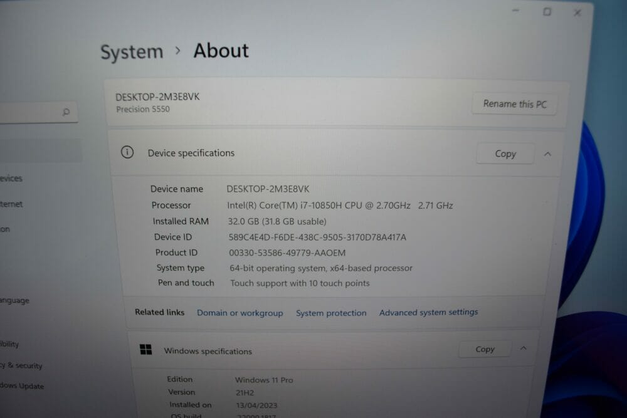
Task: Click the Touch support with 10 touch points text
Action: tap(300, 283)
